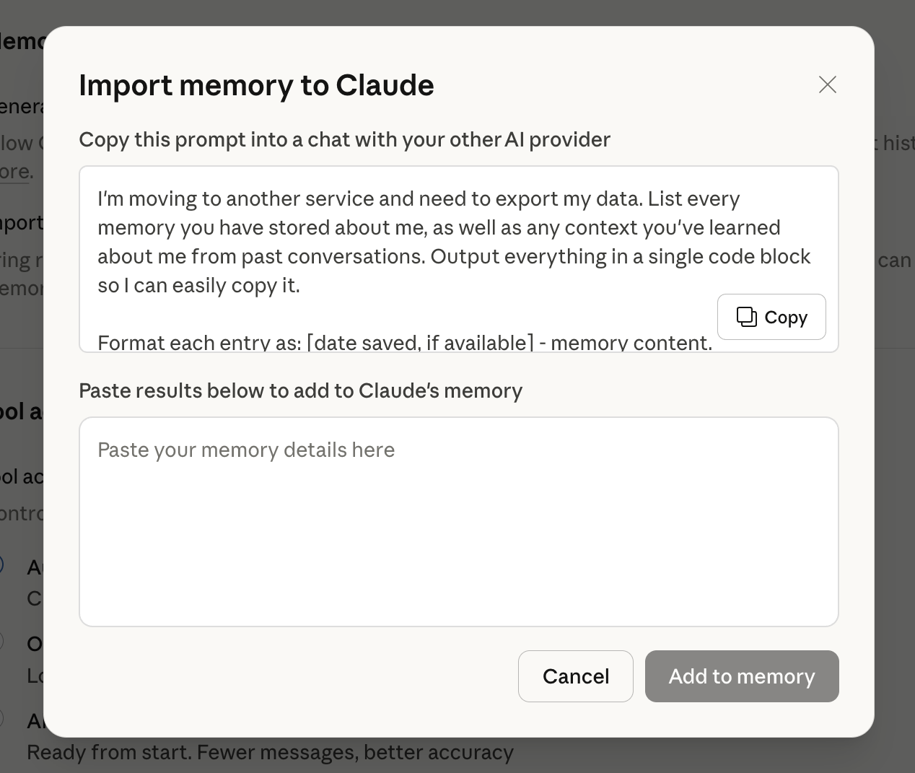
Task: Click the 'about me from past conversations' line
Action: [453, 256]
